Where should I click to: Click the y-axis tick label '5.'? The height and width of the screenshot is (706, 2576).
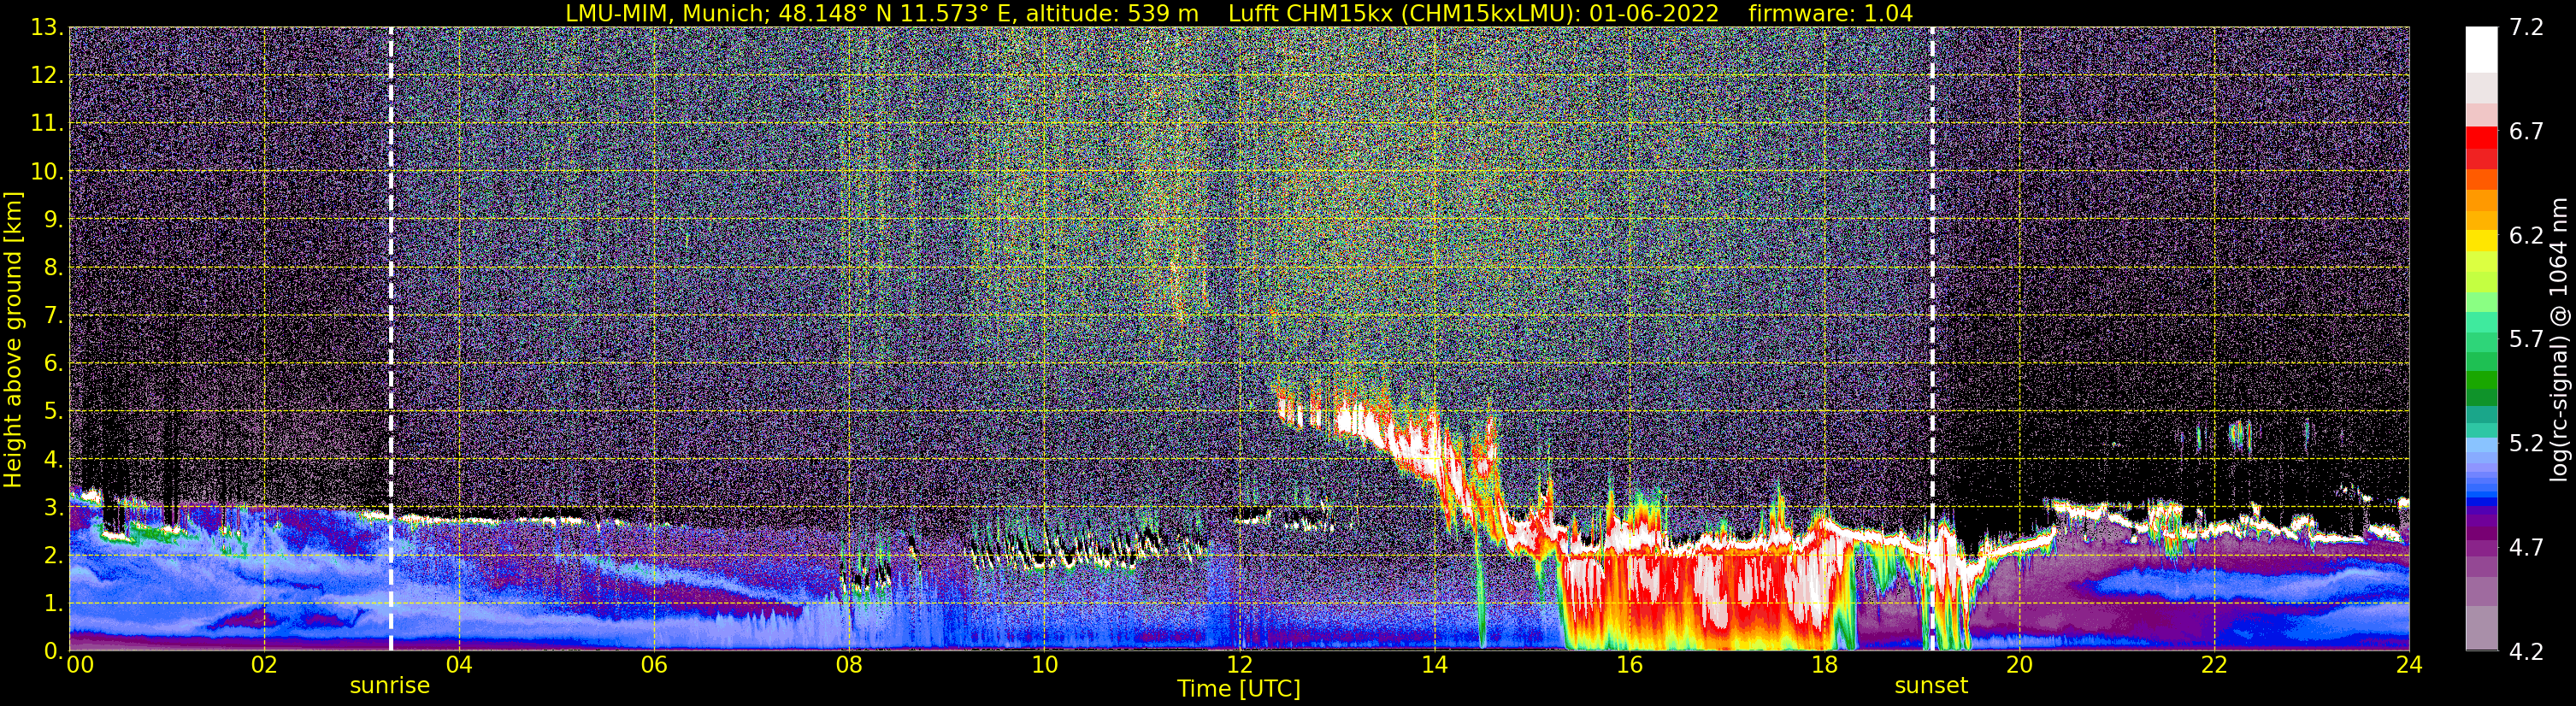point(54,411)
